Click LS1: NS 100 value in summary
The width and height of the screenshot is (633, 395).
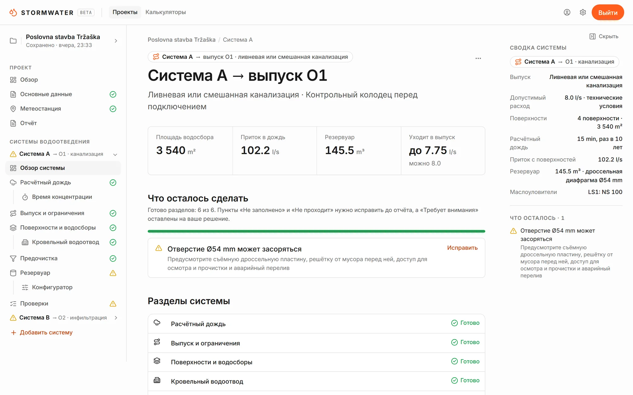(x=605, y=192)
